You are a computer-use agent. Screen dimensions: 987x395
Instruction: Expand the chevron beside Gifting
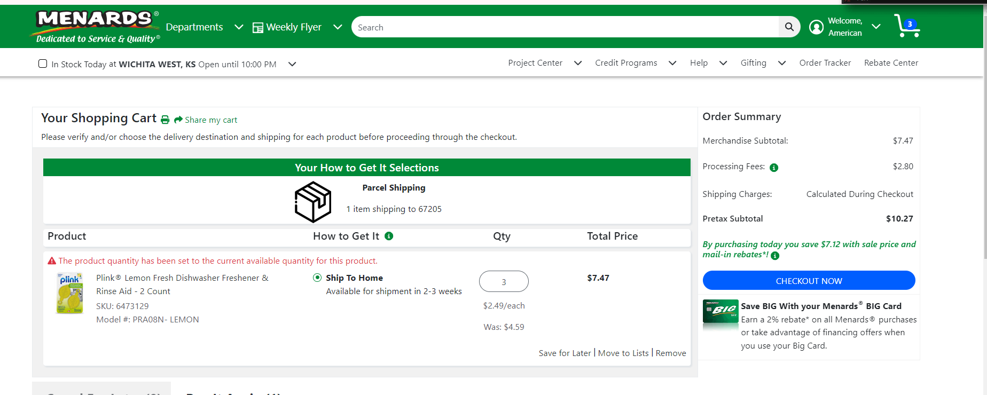[782, 63]
